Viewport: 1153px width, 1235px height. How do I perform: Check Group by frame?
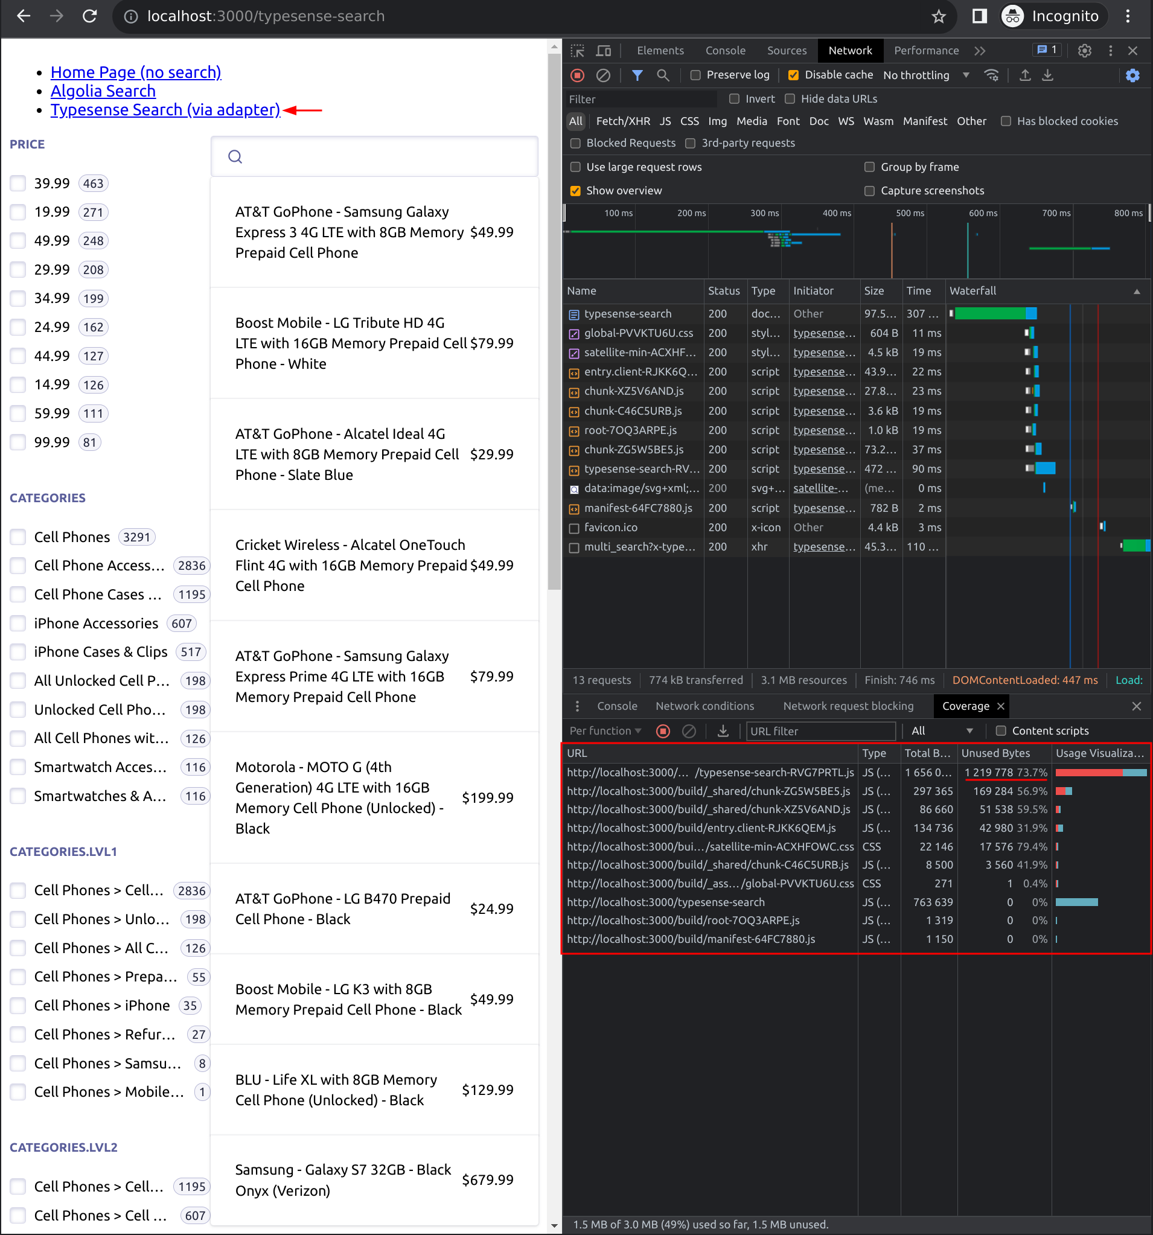point(870,167)
